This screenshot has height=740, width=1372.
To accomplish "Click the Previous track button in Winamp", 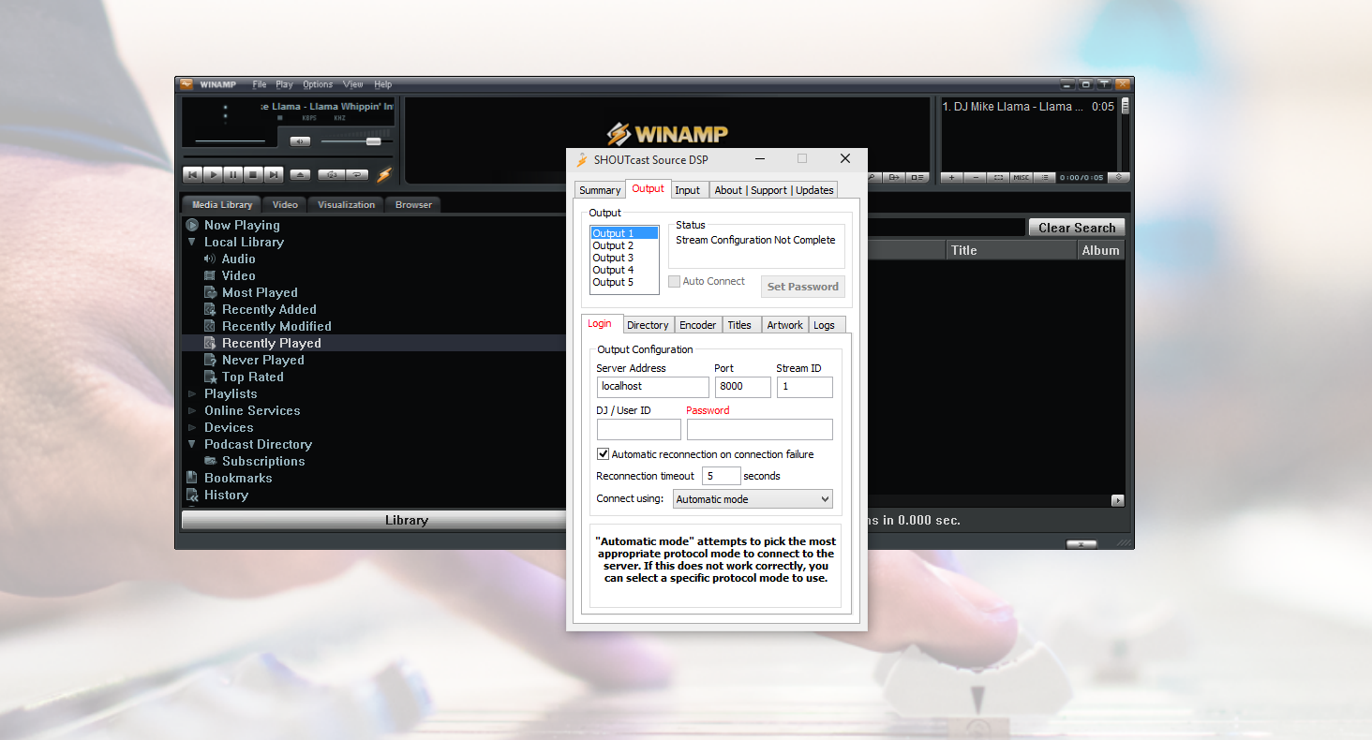I will pos(192,174).
